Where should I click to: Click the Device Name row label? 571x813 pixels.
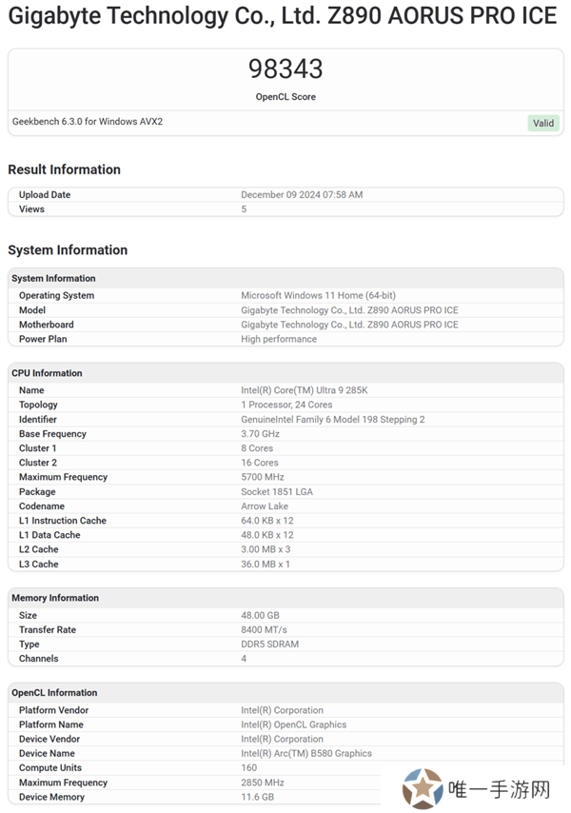click(x=48, y=753)
